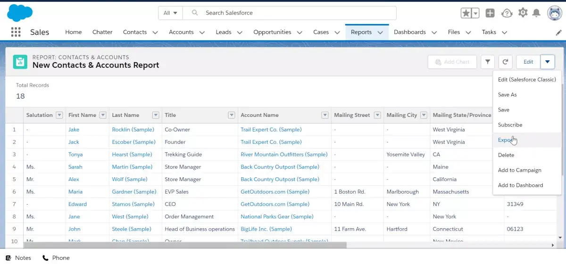Open the Notifications bell icon

point(536,13)
